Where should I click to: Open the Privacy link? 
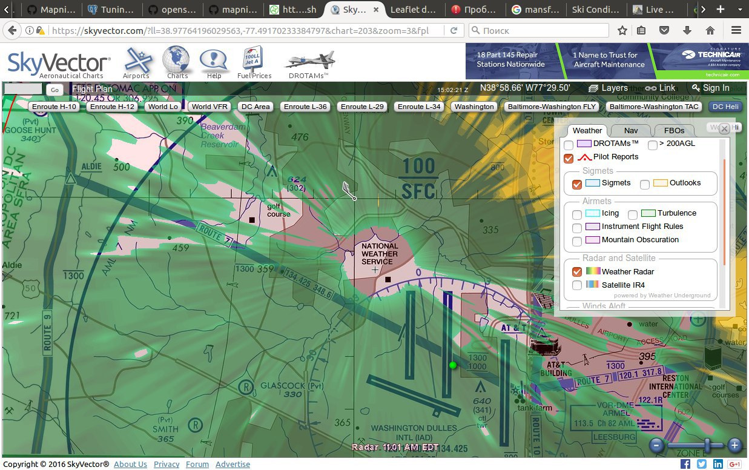tap(167, 464)
